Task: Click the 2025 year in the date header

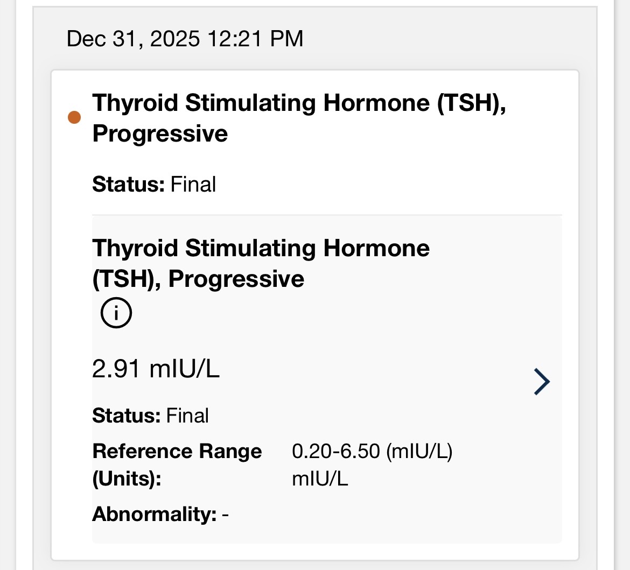Action: click(175, 39)
